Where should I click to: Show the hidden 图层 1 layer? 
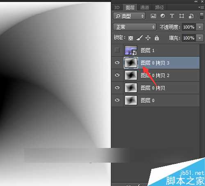(117, 50)
